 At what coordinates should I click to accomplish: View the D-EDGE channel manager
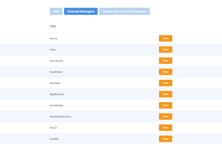(x=166, y=139)
